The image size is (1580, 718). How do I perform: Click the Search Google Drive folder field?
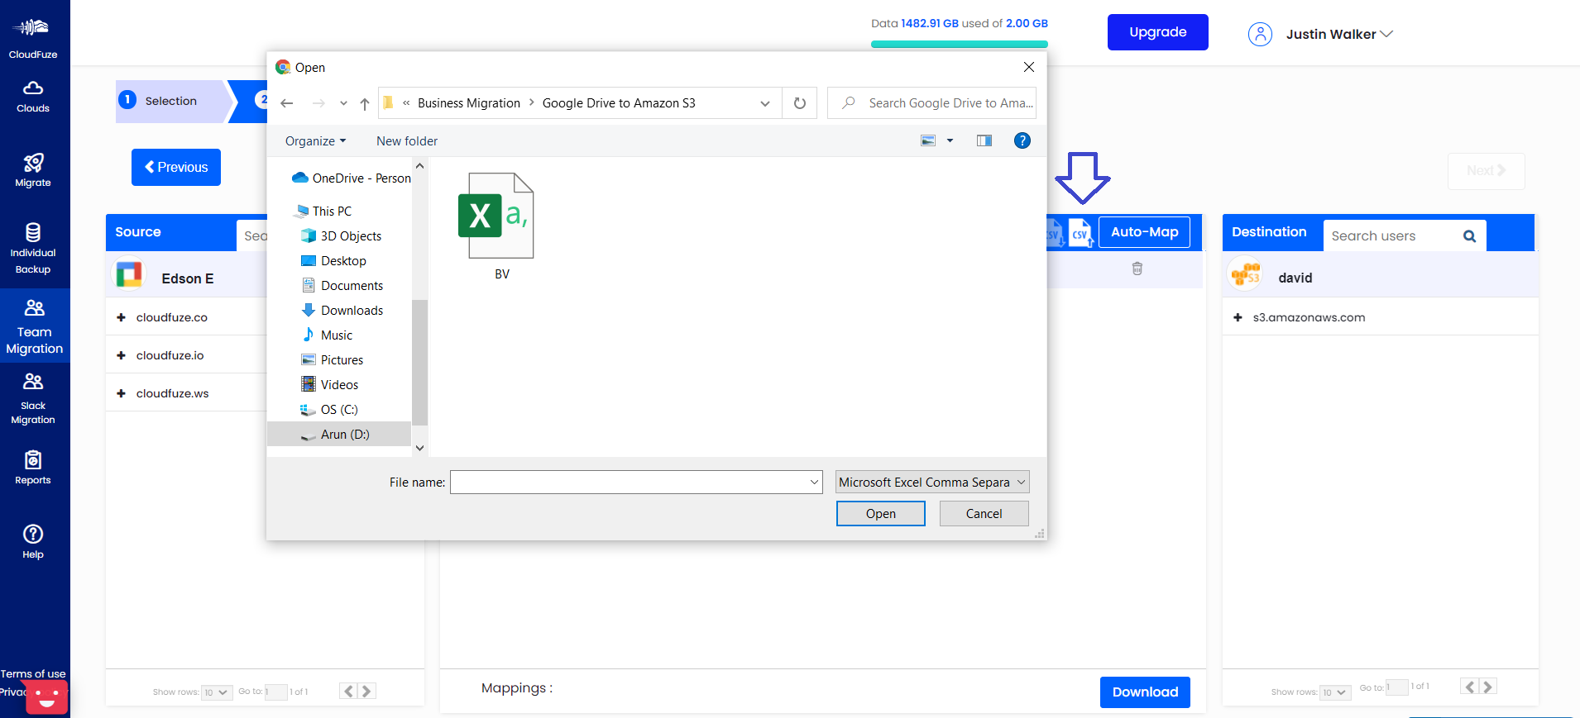(x=932, y=103)
